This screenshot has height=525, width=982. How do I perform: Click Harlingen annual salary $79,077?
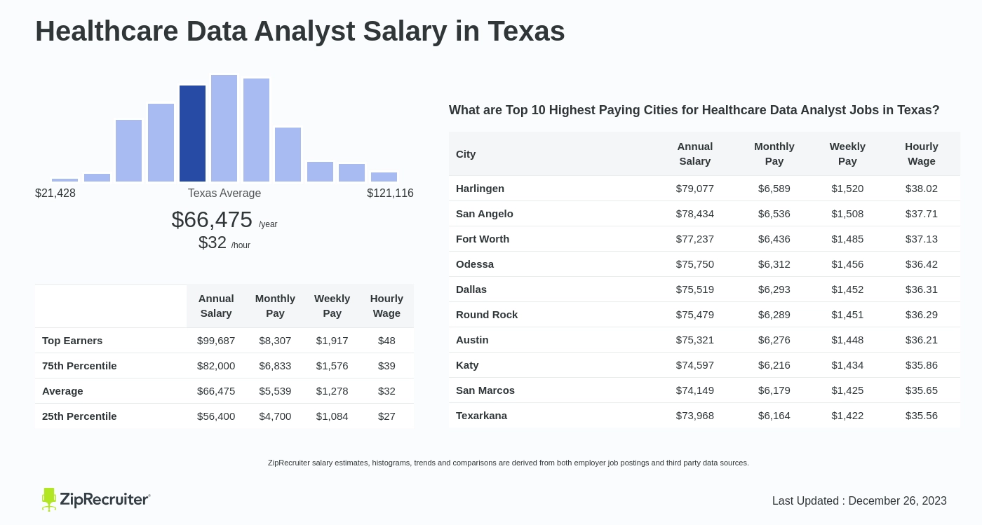(695, 188)
